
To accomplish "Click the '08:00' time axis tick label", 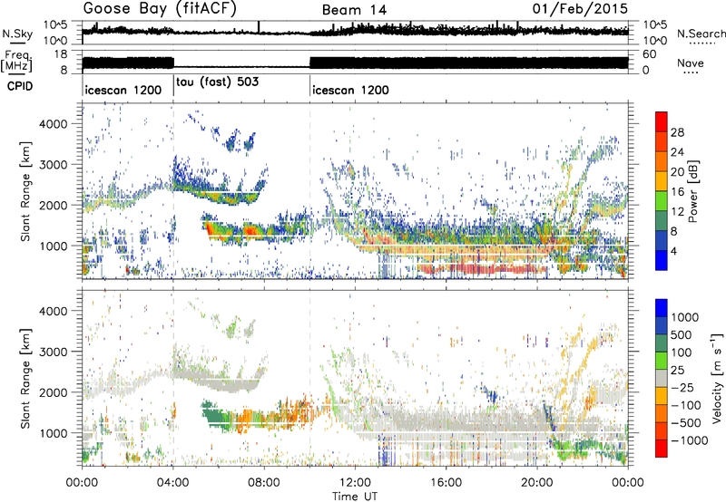I will click(x=264, y=483).
